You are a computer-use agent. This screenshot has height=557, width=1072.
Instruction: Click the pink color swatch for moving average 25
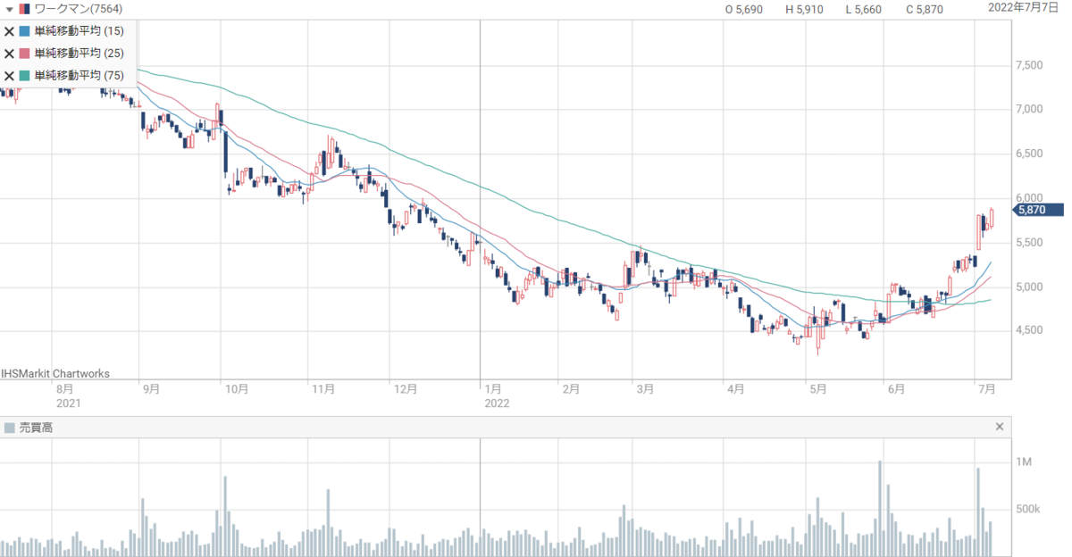tap(25, 54)
